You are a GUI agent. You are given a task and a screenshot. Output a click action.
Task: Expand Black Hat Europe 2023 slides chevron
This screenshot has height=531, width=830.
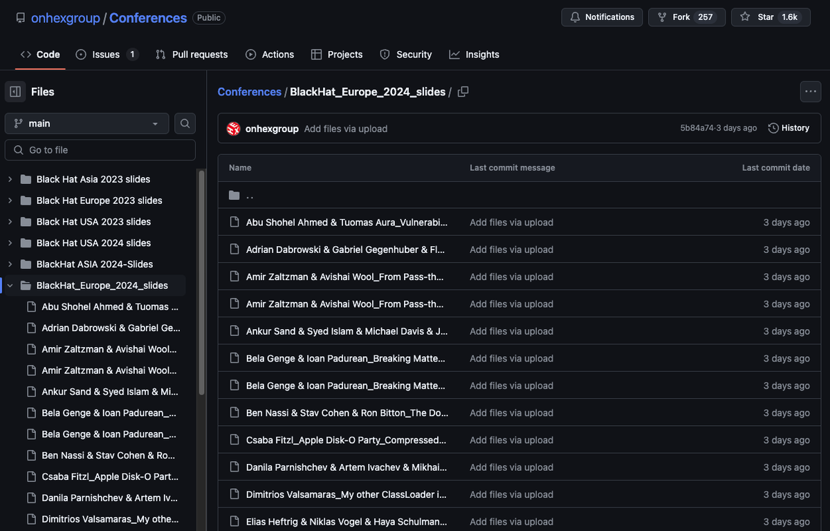click(10, 201)
